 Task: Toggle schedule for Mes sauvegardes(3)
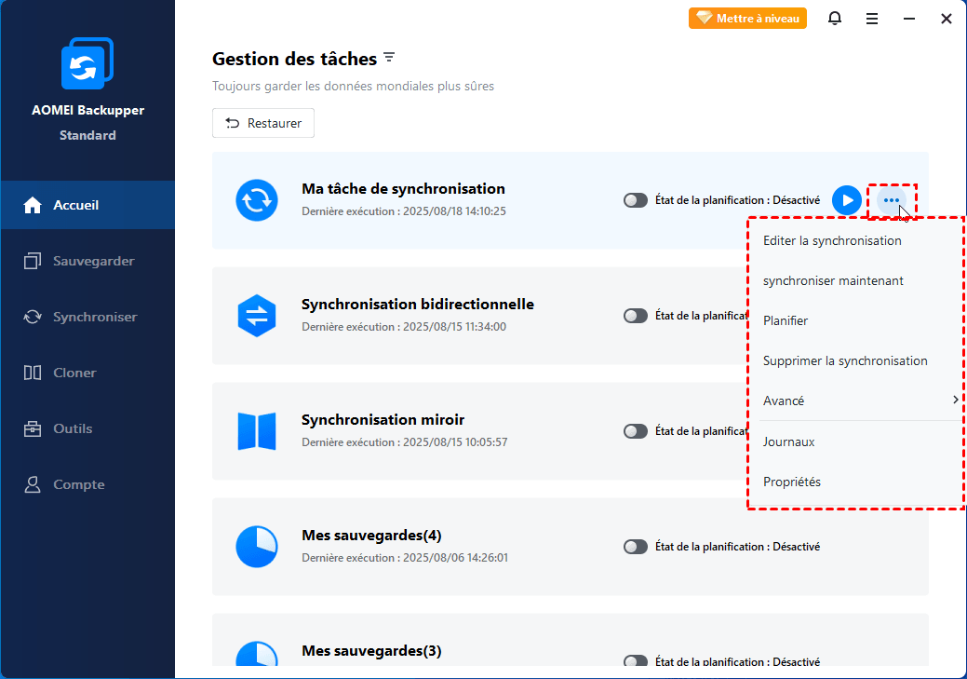(x=636, y=661)
